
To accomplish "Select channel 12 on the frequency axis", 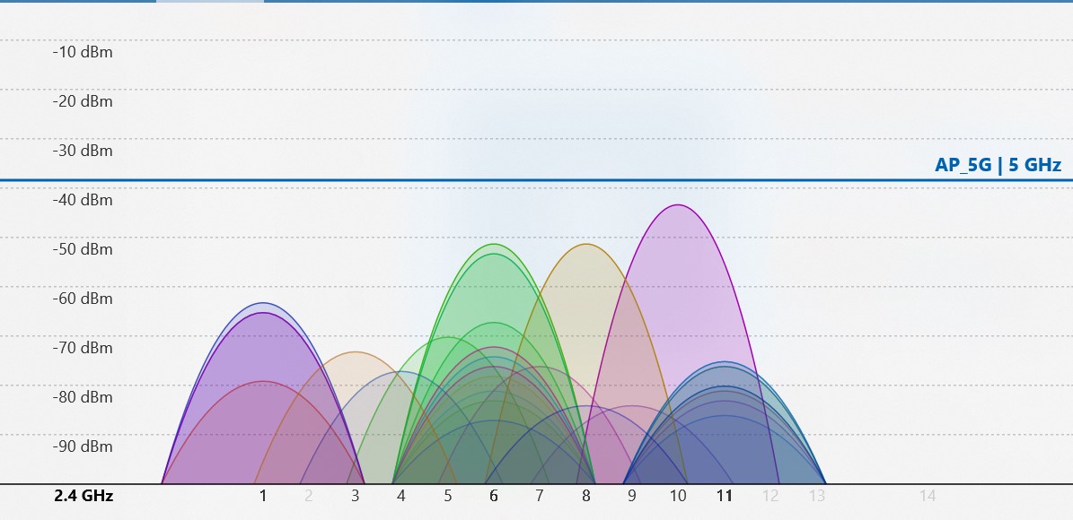I will (x=770, y=496).
